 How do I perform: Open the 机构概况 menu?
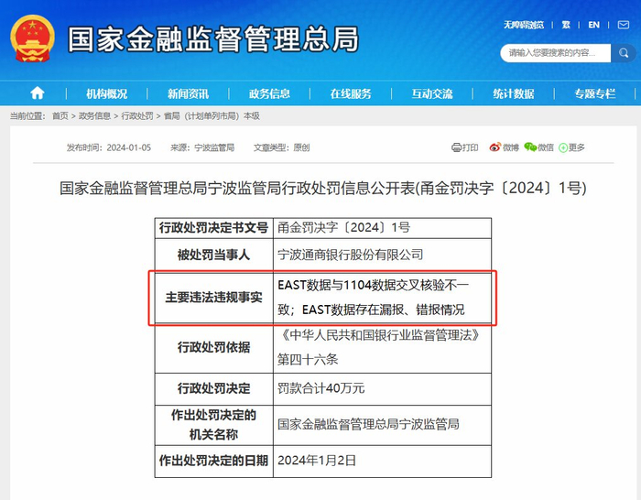point(107,93)
